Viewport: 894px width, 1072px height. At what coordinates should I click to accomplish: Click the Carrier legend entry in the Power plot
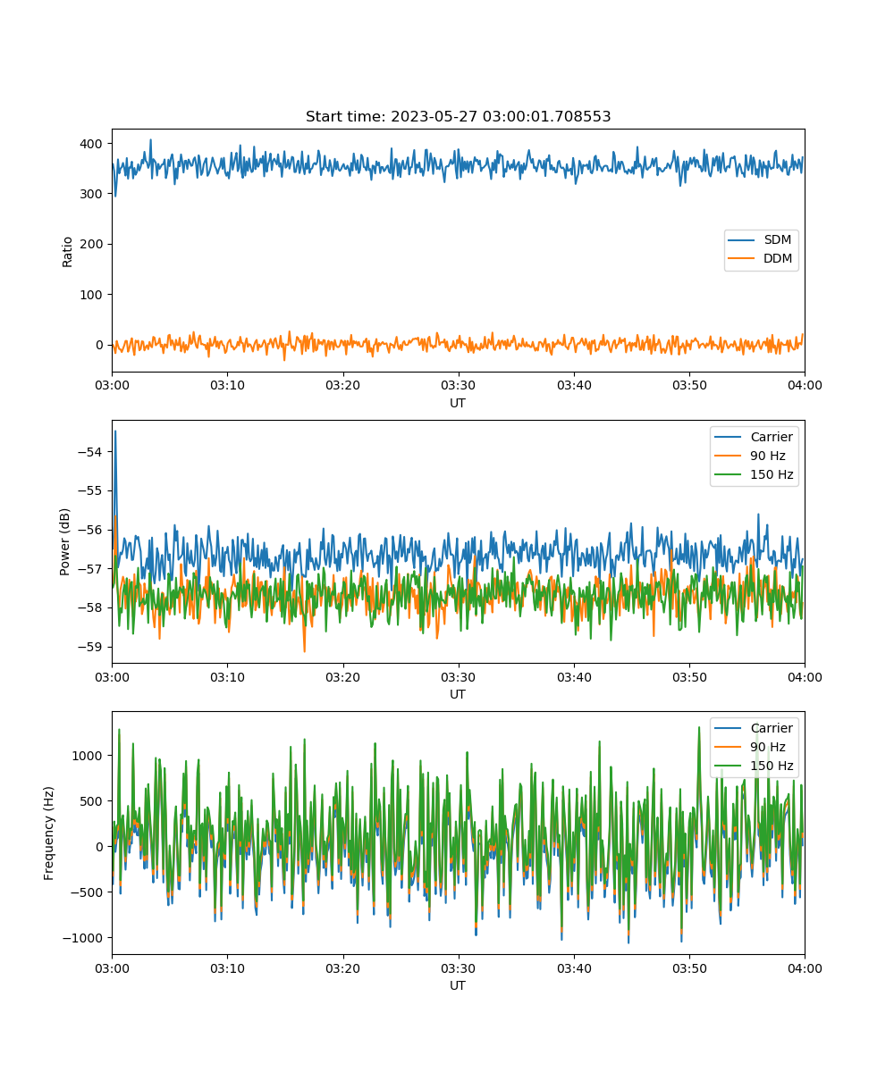pos(772,437)
